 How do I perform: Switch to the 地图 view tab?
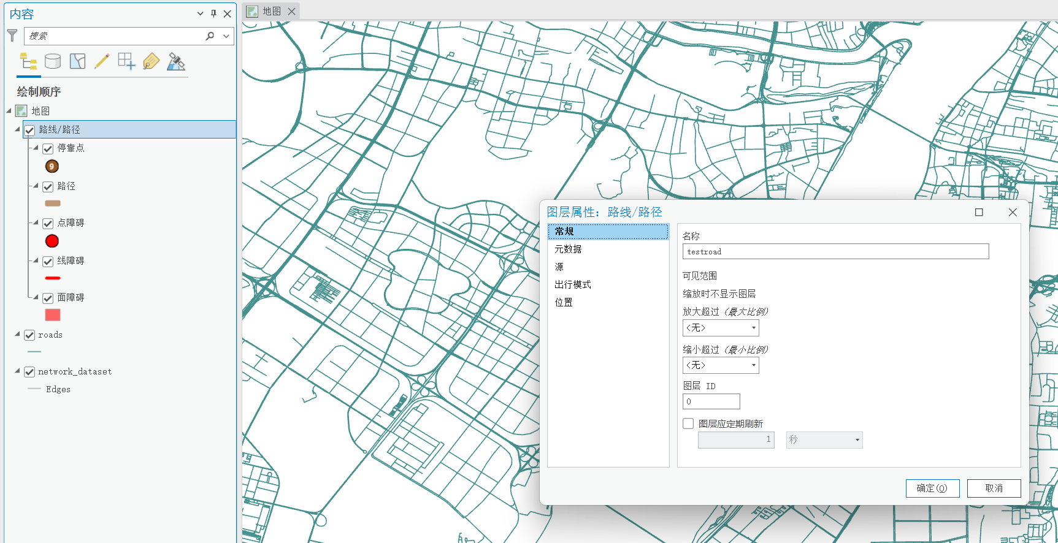[x=271, y=12]
